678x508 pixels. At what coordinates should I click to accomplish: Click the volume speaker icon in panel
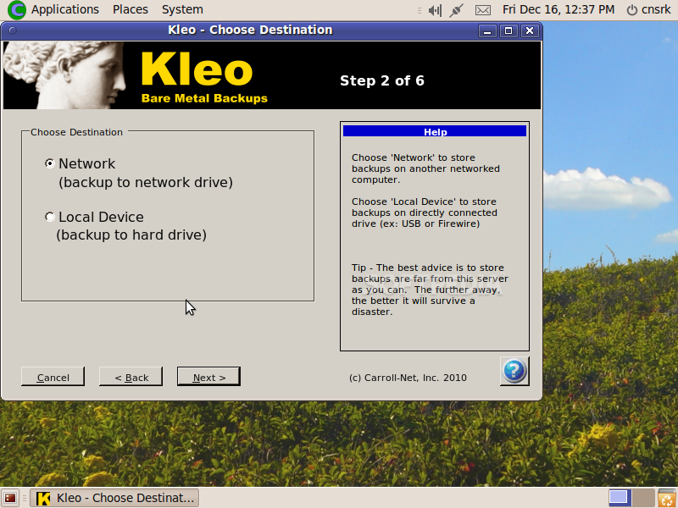(435, 10)
